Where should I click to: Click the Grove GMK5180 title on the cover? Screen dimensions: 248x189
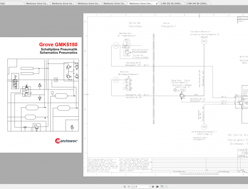pyautogui.click(x=58, y=45)
